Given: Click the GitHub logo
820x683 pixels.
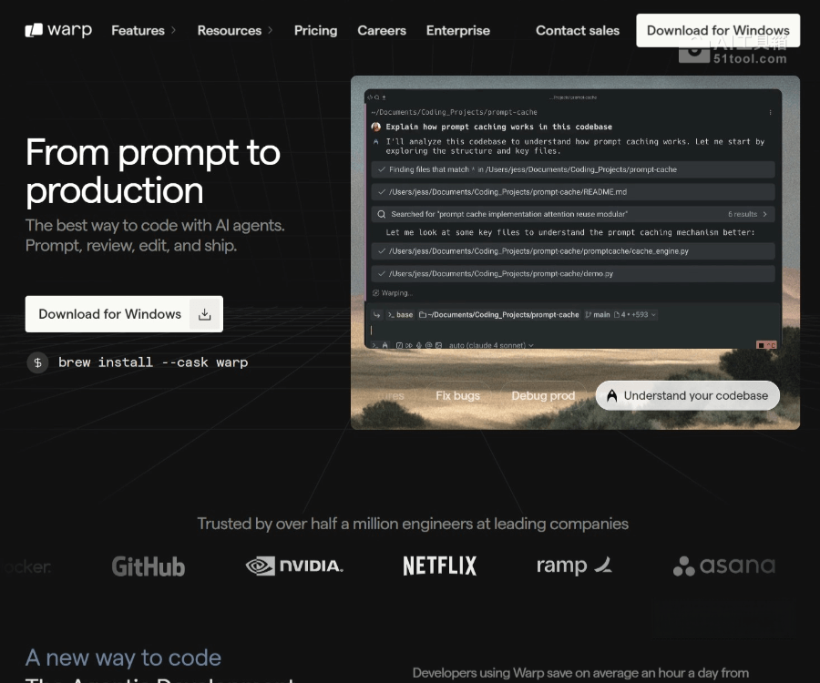Looking at the screenshot, I should (x=148, y=566).
